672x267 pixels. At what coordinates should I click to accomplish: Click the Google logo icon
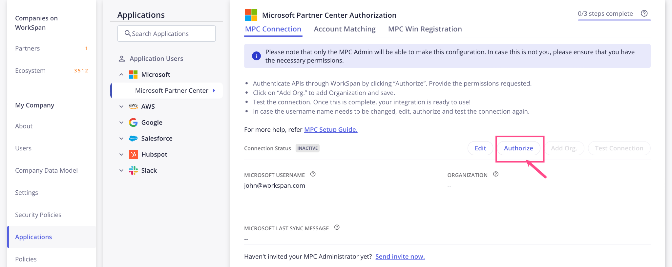[133, 123]
